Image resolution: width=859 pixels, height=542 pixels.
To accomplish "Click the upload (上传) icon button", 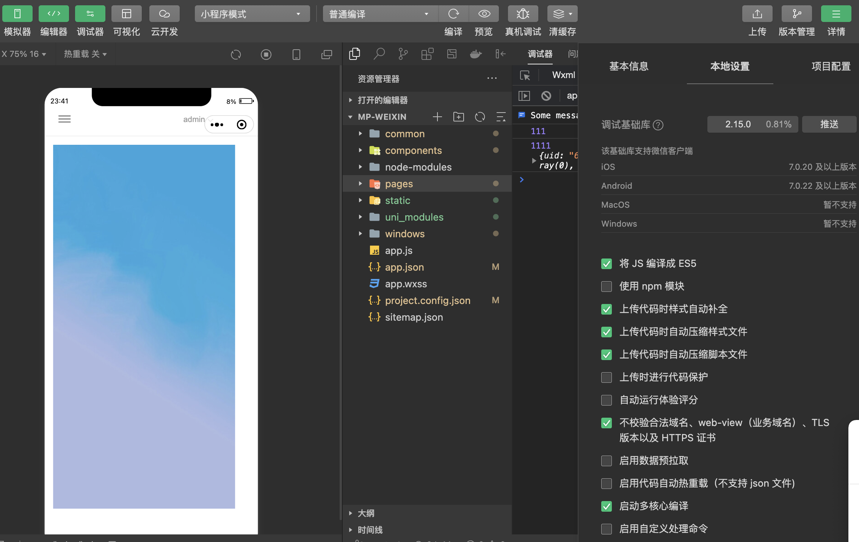I will [757, 14].
